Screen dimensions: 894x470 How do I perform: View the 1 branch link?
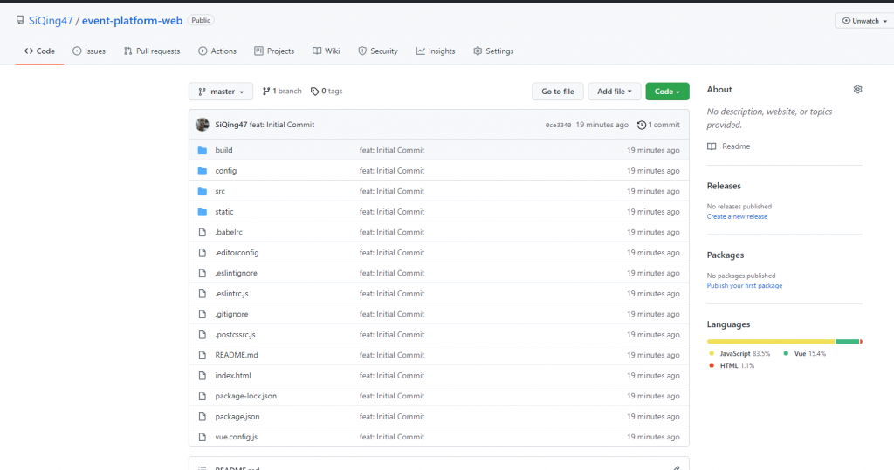282,92
